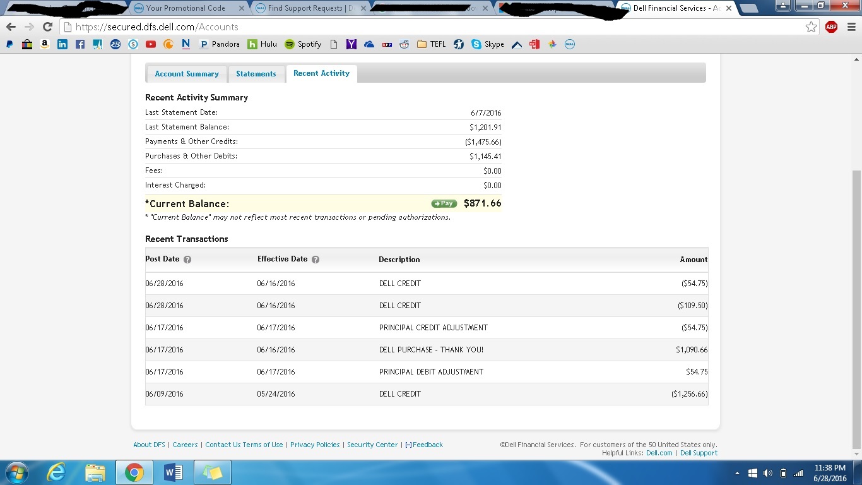The width and height of the screenshot is (862, 485).
Task: Open the YouTube bookmark icon
Action: 151,44
